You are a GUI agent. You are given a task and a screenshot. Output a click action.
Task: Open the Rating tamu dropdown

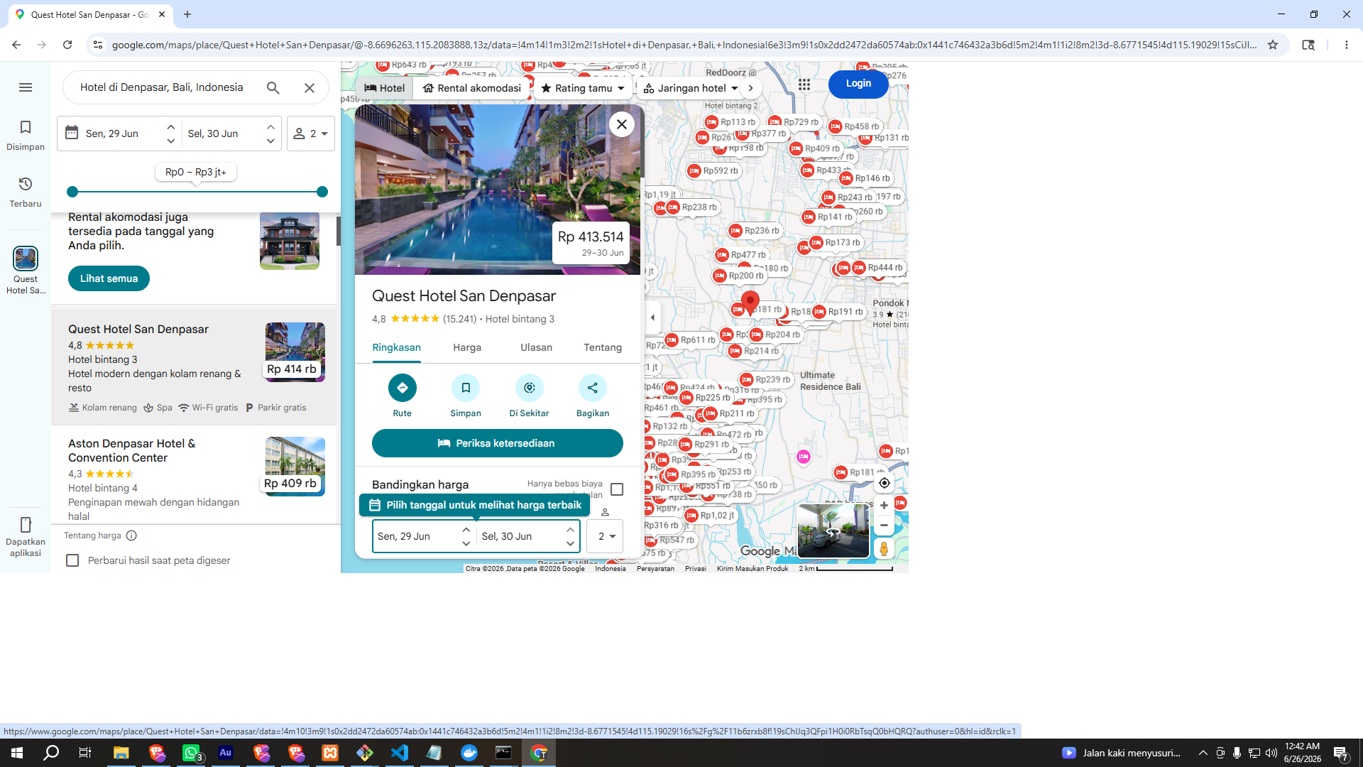[583, 88]
